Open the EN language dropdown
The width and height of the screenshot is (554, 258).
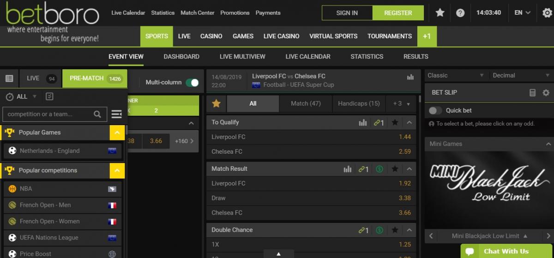click(523, 13)
